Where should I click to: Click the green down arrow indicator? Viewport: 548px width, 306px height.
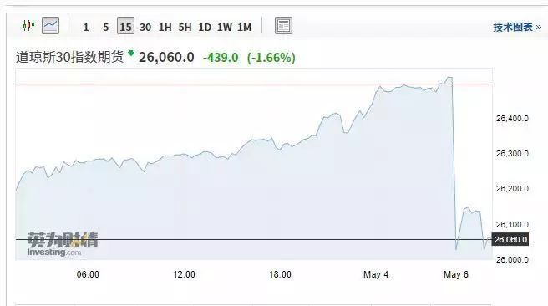pos(131,54)
